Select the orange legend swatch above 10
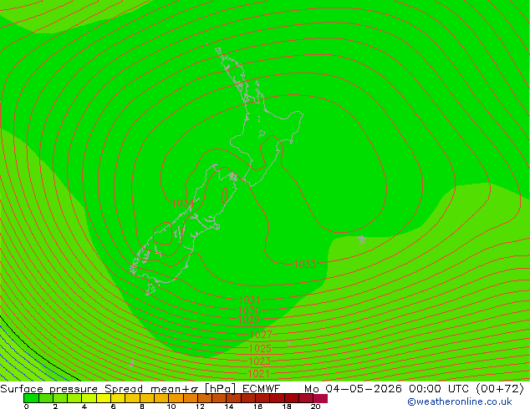530x409 pixels. click(x=176, y=398)
